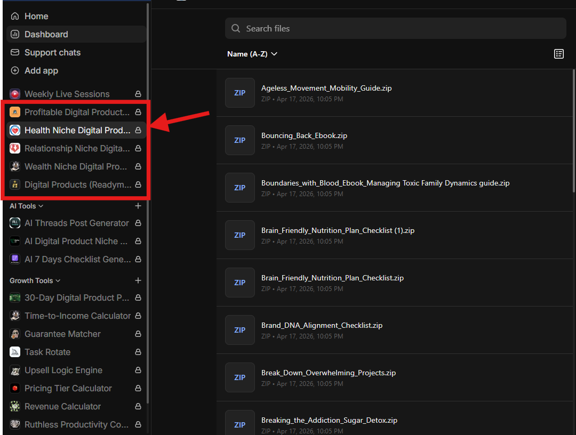576x435 pixels.
Task: Open Weekly Live Sessions
Action: click(x=76, y=94)
